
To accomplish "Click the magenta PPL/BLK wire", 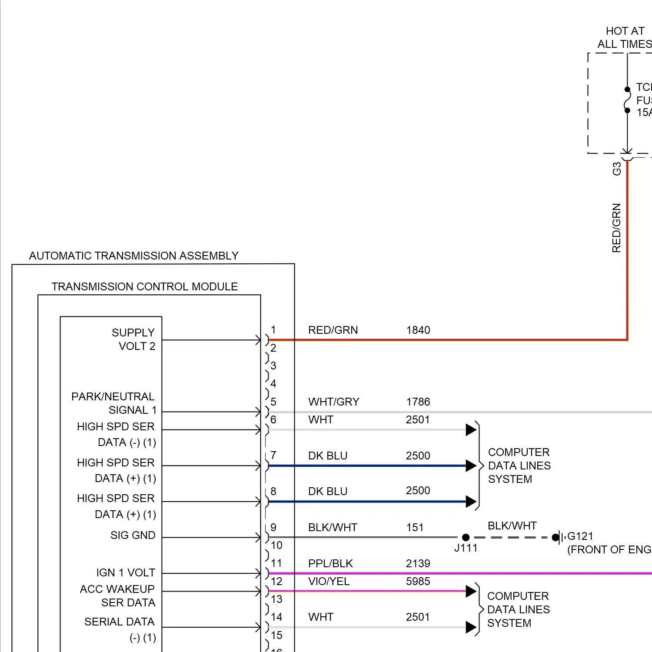I will (460, 573).
